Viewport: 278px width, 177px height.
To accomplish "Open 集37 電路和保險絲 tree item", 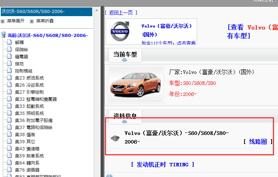I will (34, 127).
